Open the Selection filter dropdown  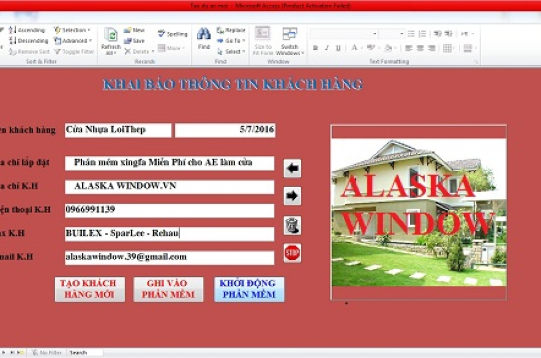[72, 30]
